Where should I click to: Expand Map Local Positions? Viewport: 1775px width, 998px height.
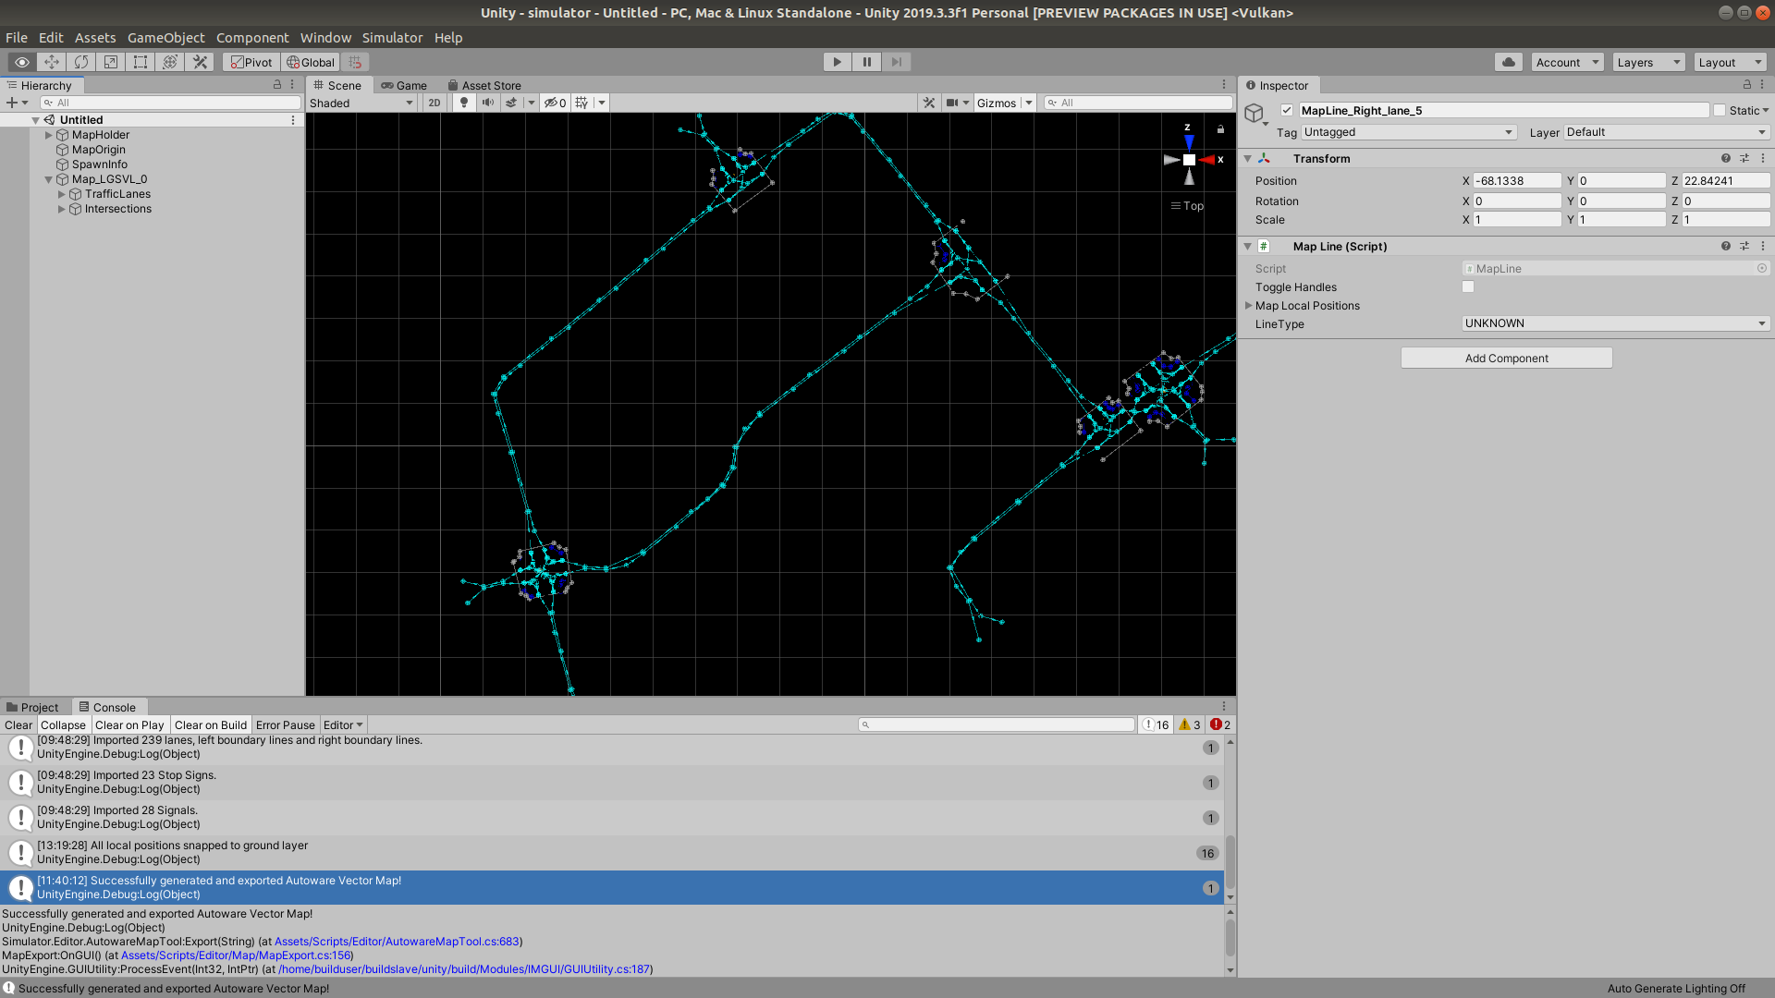(1248, 305)
